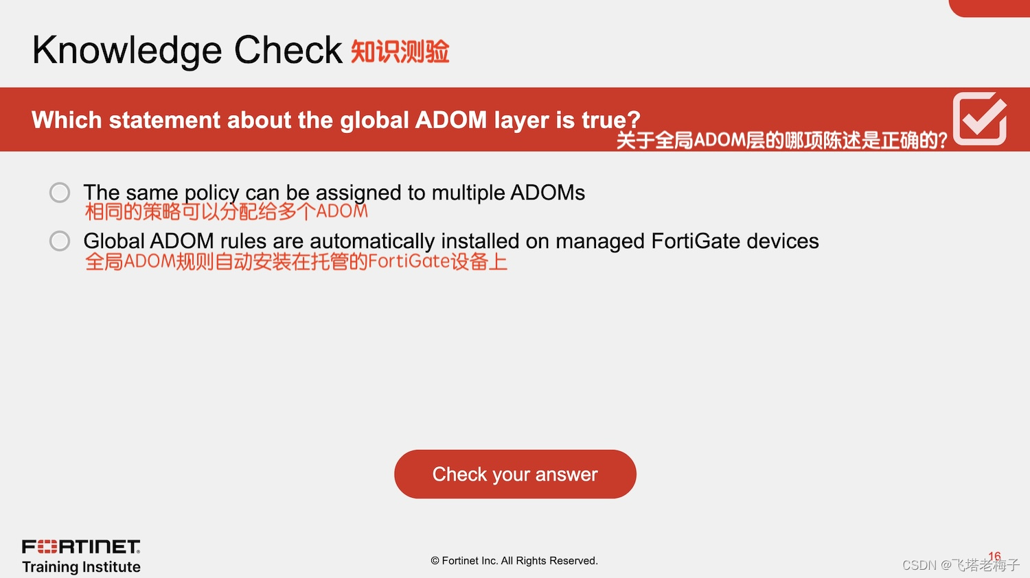Click the red tab at top-right corner
The width and height of the screenshot is (1030, 578).
click(989, 8)
